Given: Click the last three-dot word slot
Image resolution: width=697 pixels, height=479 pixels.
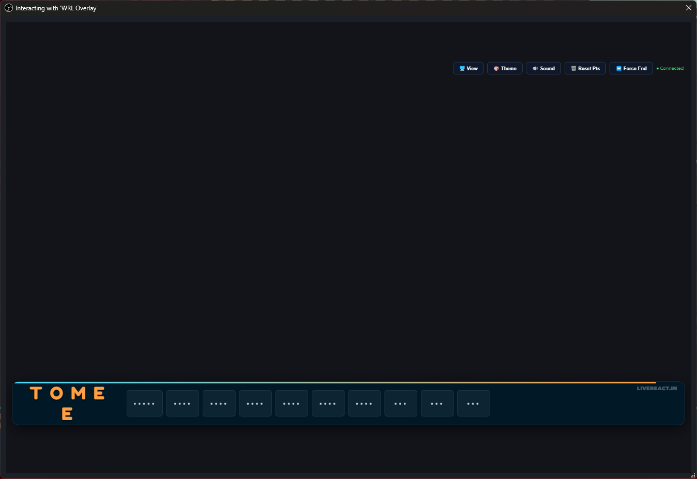Looking at the screenshot, I should click(473, 404).
